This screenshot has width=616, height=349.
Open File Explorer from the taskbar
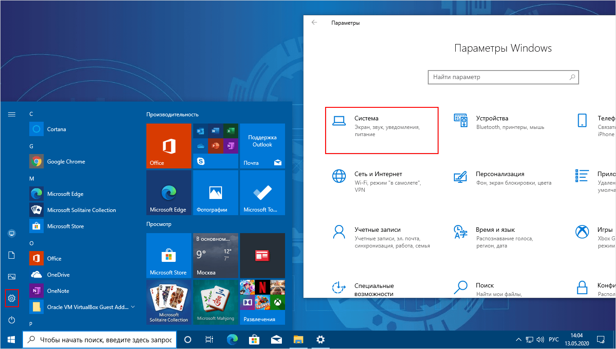299,340
